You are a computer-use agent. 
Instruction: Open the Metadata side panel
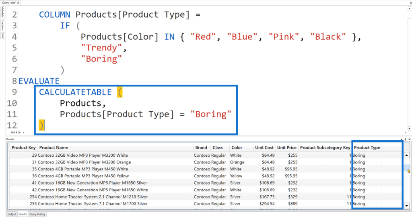coord(3,12)
